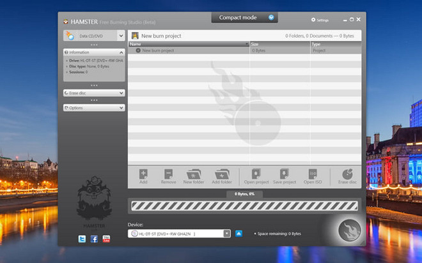Click the Data CD/DVD disc icon
The image size is (422, 263).
(70, 36)
